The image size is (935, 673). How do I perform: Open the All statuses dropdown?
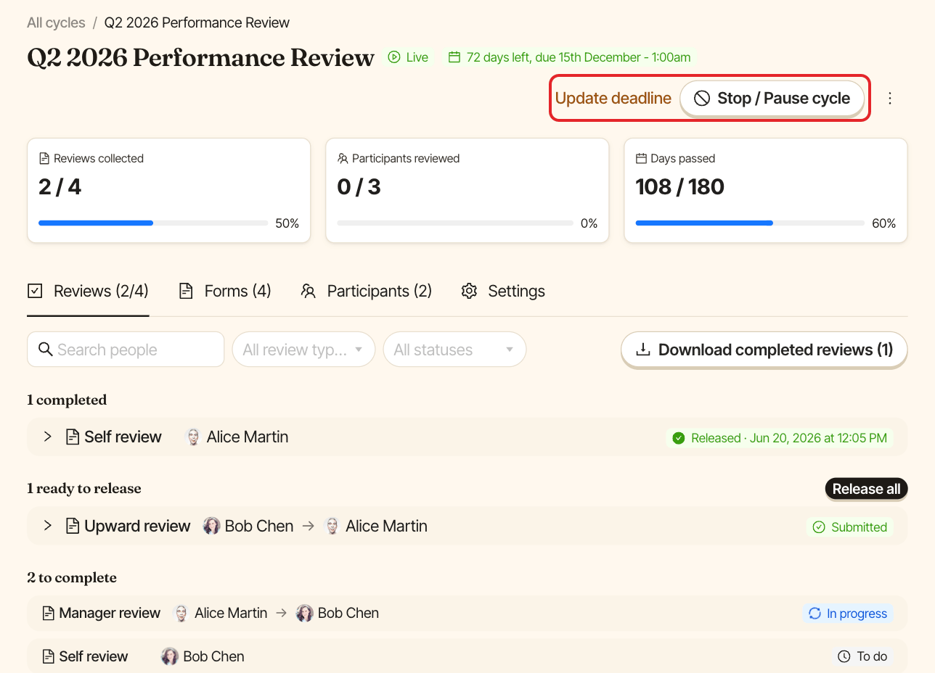[454, 350]
